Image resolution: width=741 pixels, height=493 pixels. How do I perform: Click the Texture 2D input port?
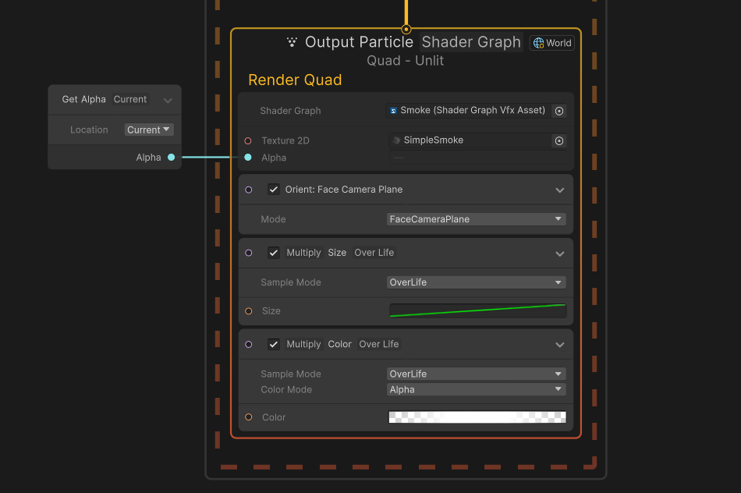click(x=248, y=141)
